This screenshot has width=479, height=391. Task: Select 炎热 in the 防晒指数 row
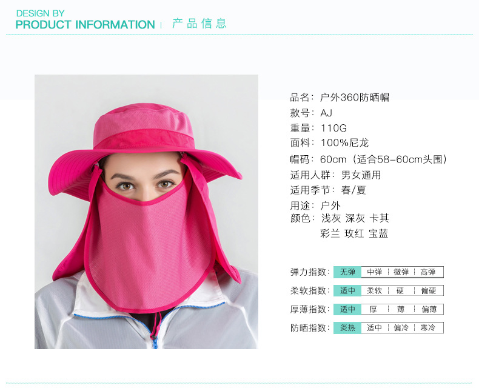coord(347,328)
